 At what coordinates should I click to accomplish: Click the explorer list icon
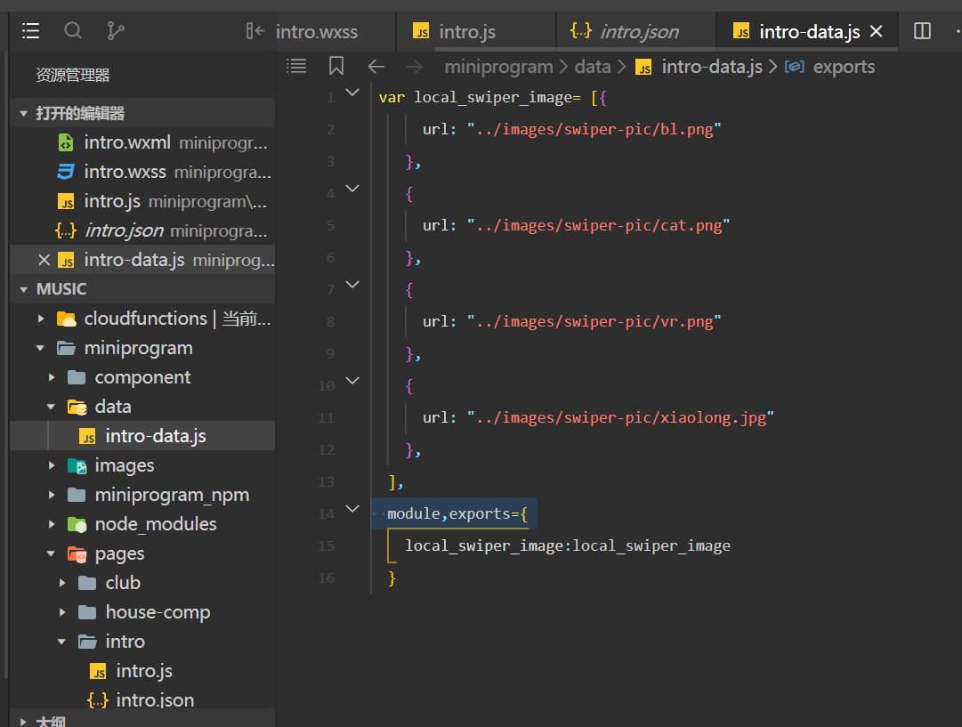pos(30,31)
